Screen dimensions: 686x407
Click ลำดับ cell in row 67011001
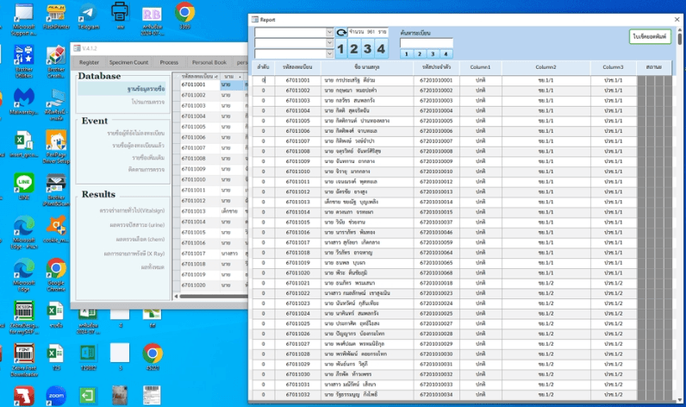264,80
